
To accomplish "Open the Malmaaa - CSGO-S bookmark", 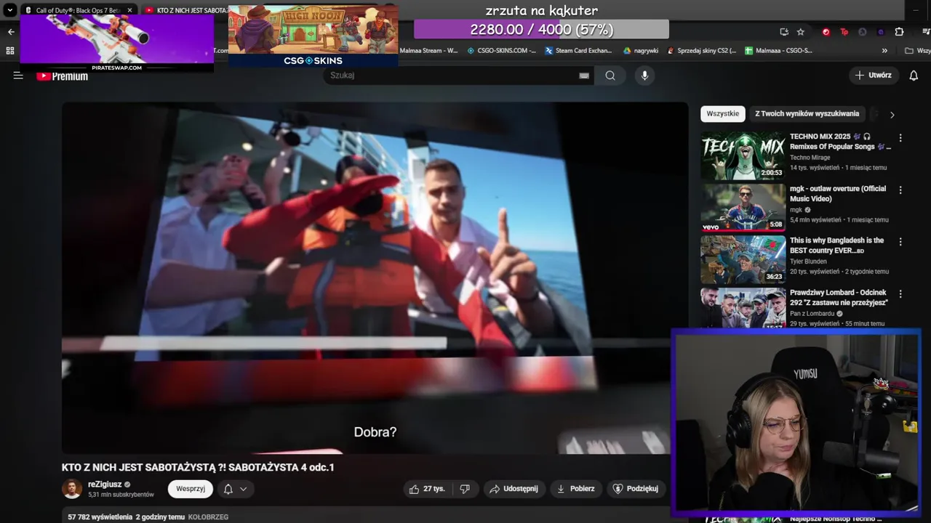I will click(x=778, y=51).
